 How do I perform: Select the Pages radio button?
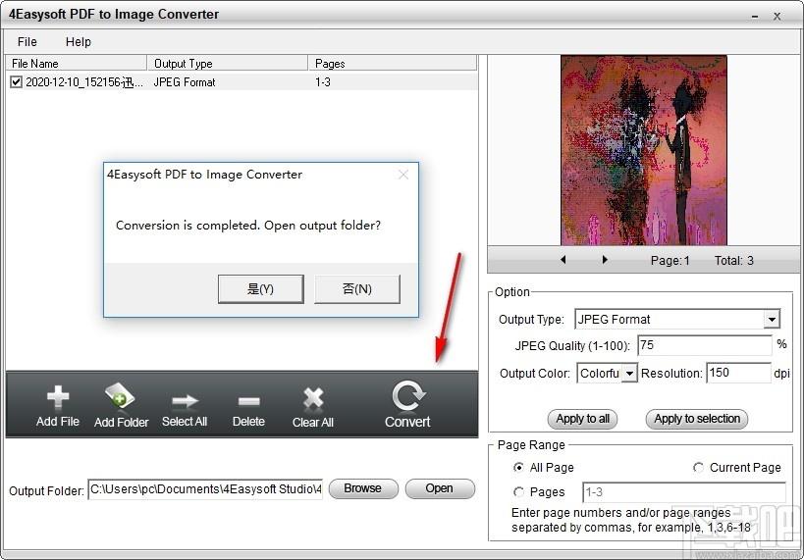518,492
